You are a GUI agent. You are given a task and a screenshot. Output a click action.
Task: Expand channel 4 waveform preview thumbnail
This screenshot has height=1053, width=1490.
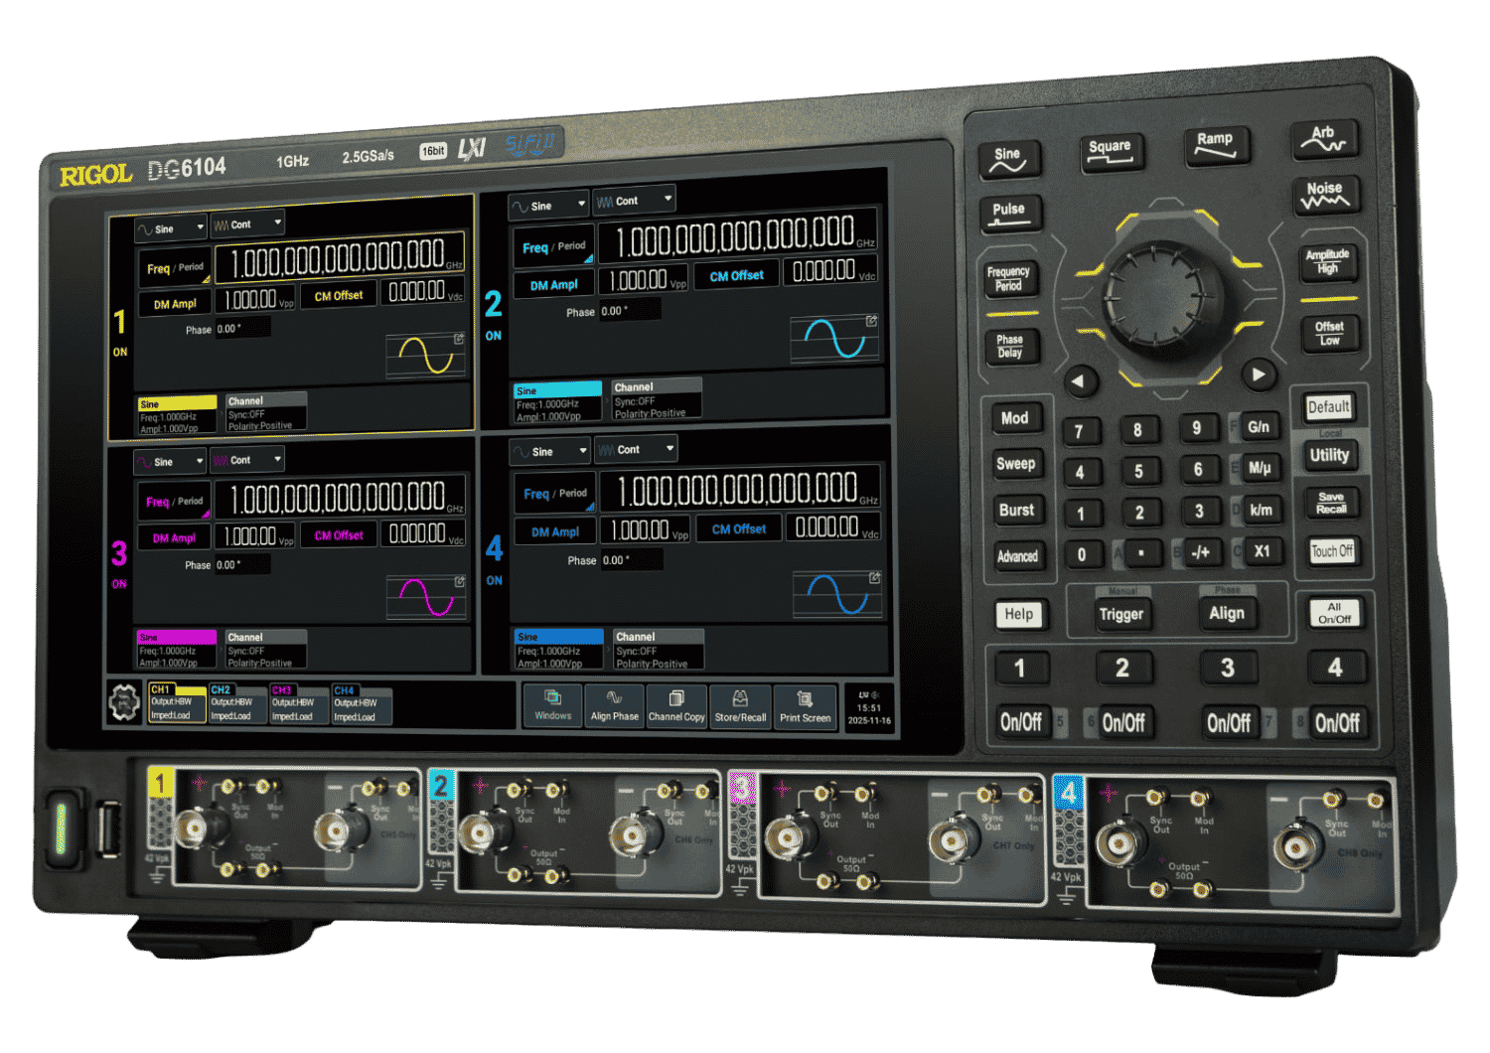coord(837,594)
